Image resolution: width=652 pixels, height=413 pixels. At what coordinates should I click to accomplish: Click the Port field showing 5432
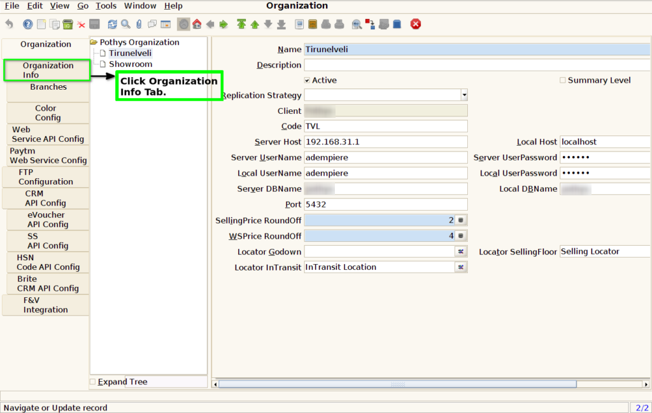386,204
